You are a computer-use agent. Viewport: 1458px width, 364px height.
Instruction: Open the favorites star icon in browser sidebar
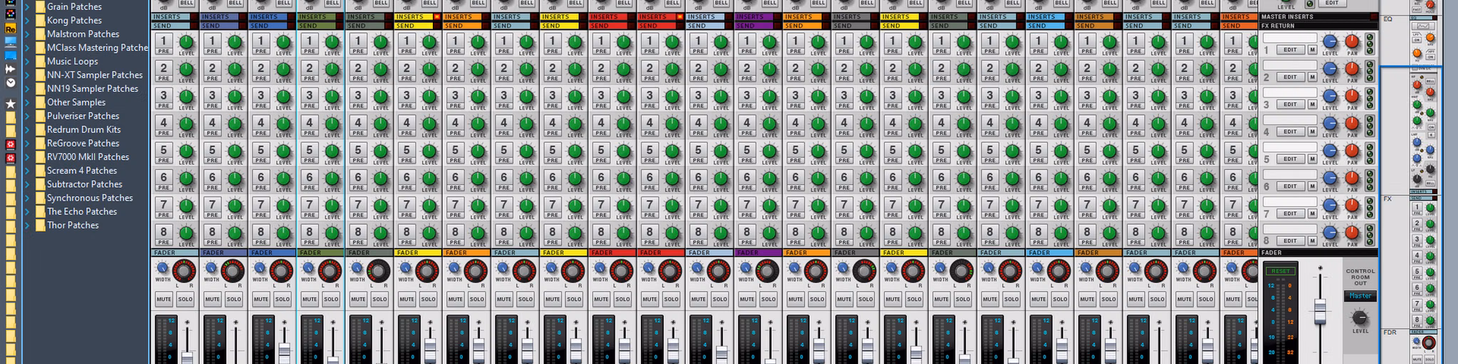coord(10,104)
